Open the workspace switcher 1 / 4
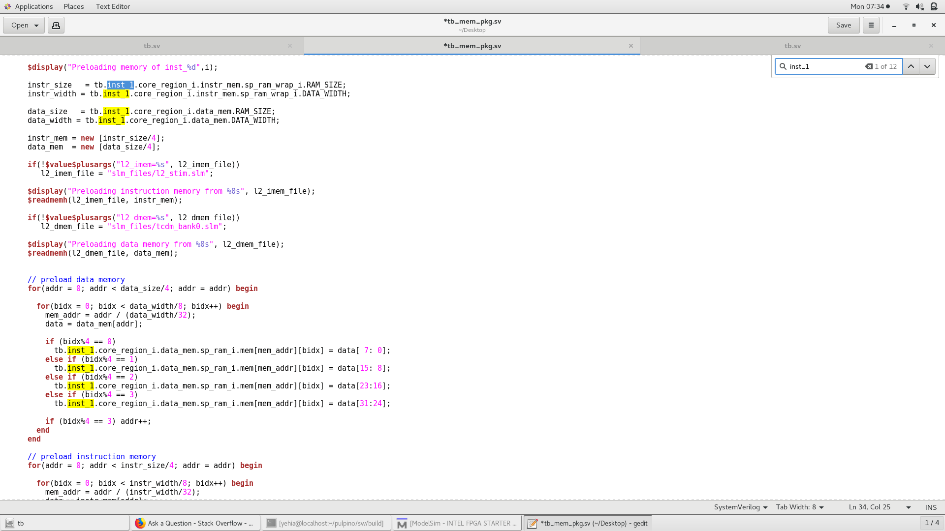The height and width of the screenshot is (531, 945). click(932, 523)
